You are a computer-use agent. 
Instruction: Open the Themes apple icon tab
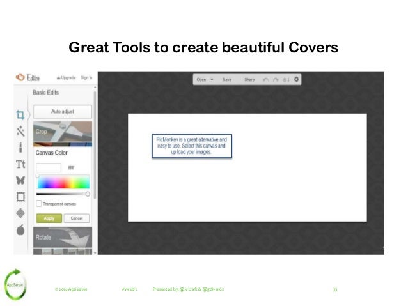(x=20, y=230)
